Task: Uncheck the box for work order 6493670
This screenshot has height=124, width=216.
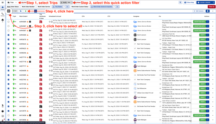Action: click(8, 40)
